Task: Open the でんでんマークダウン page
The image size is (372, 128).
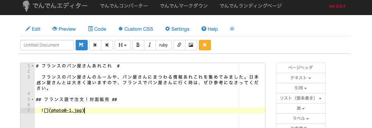Action: click(184, 6)
